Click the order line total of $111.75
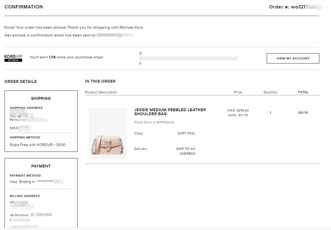 (303, 113)
